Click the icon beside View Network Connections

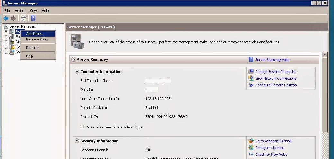251,78
